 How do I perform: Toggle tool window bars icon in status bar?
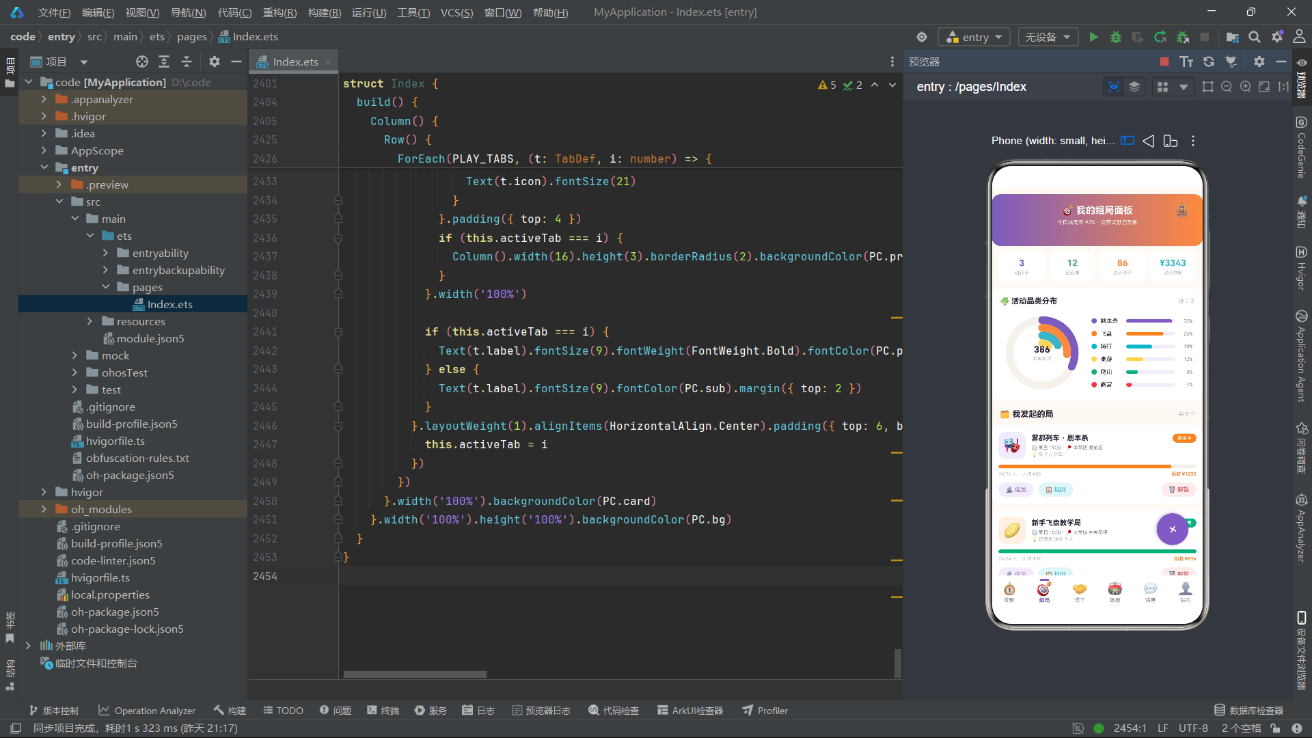click(x=16, y=728)
